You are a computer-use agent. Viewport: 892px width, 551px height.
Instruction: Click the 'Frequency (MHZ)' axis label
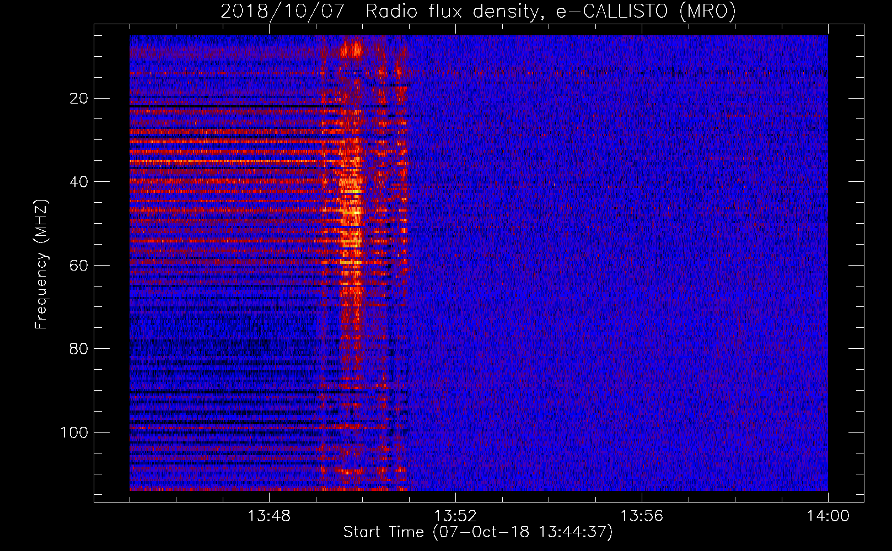(x=41, y=264)
